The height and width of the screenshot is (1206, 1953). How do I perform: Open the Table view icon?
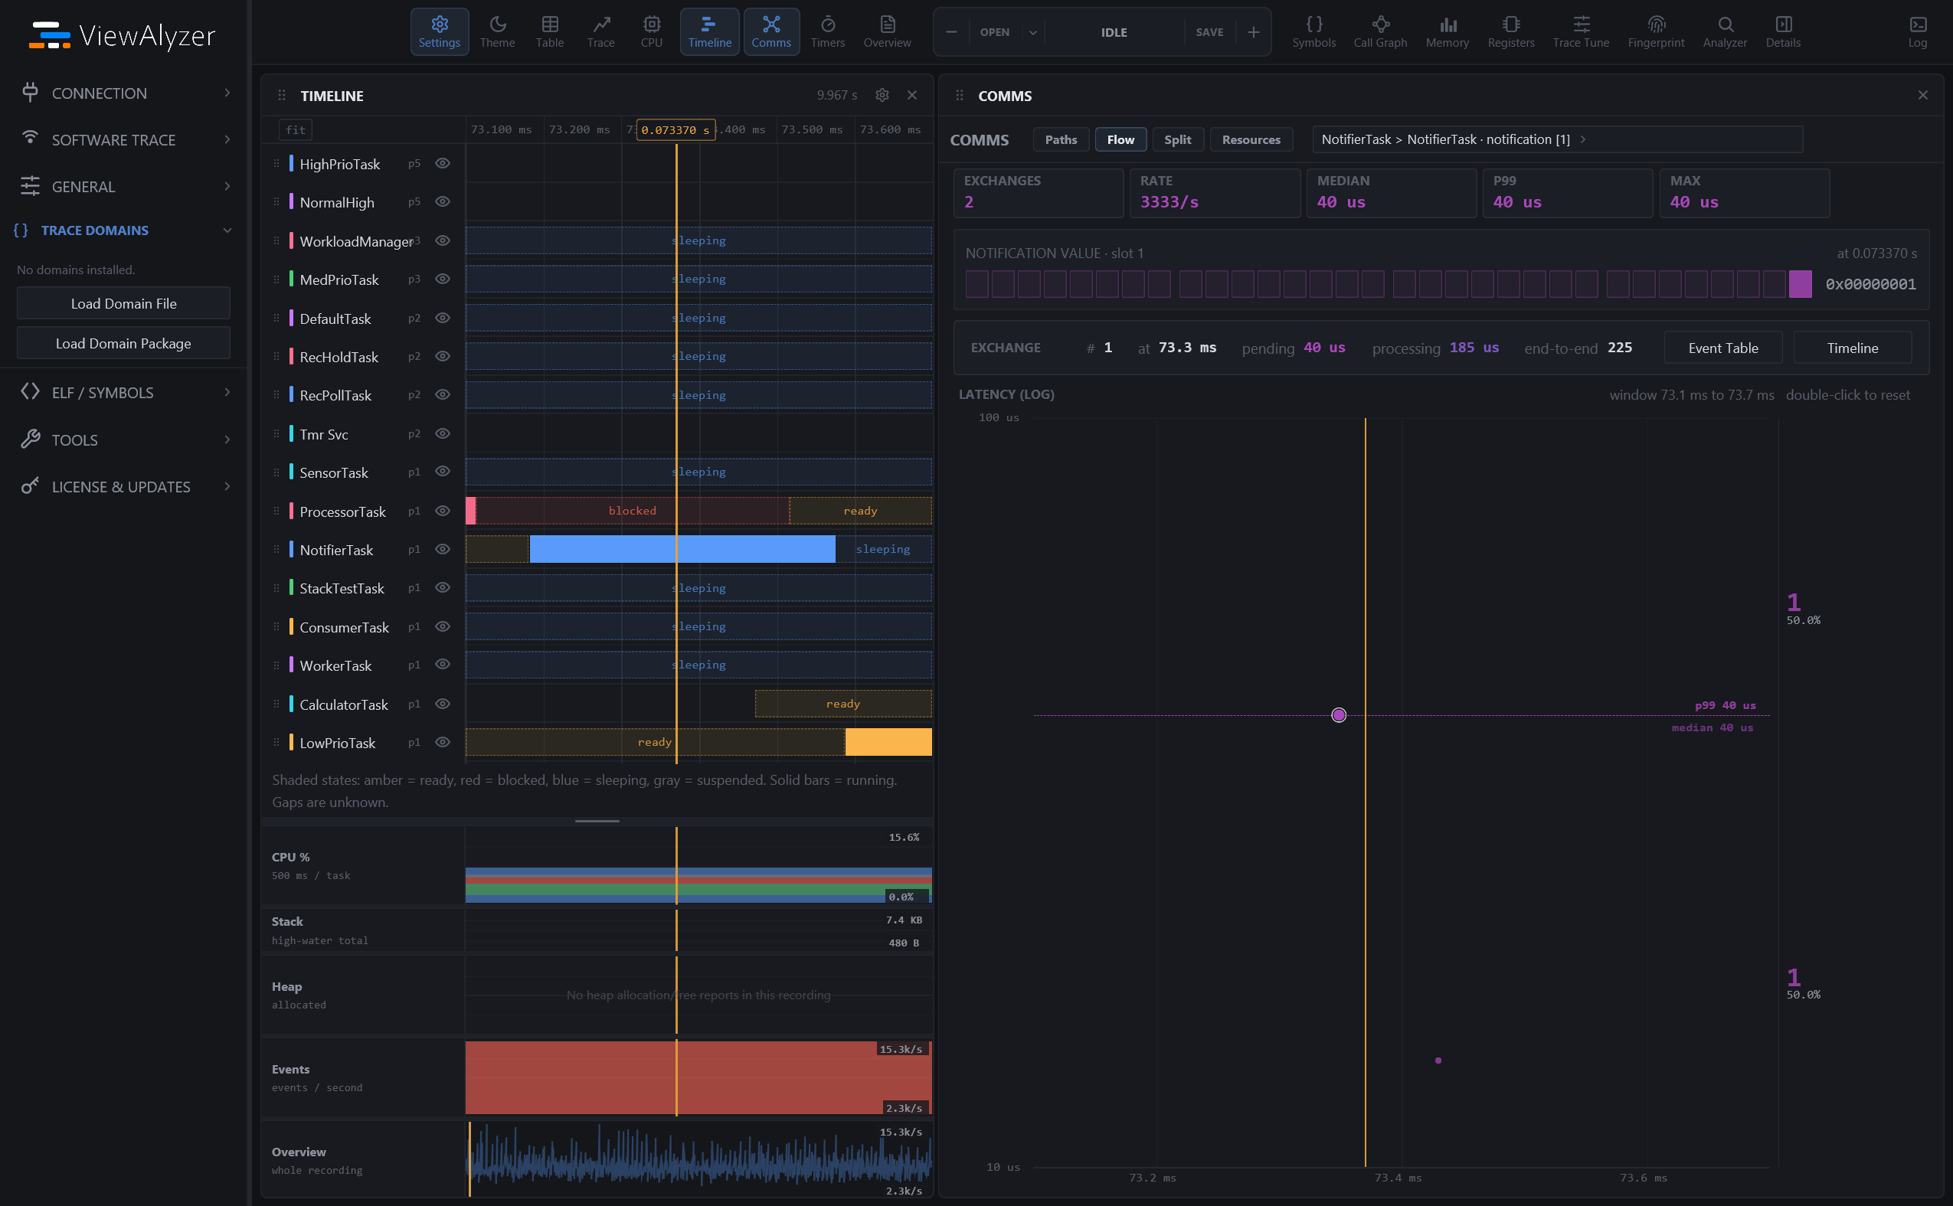pyautogui.click(x=550, y=32)
